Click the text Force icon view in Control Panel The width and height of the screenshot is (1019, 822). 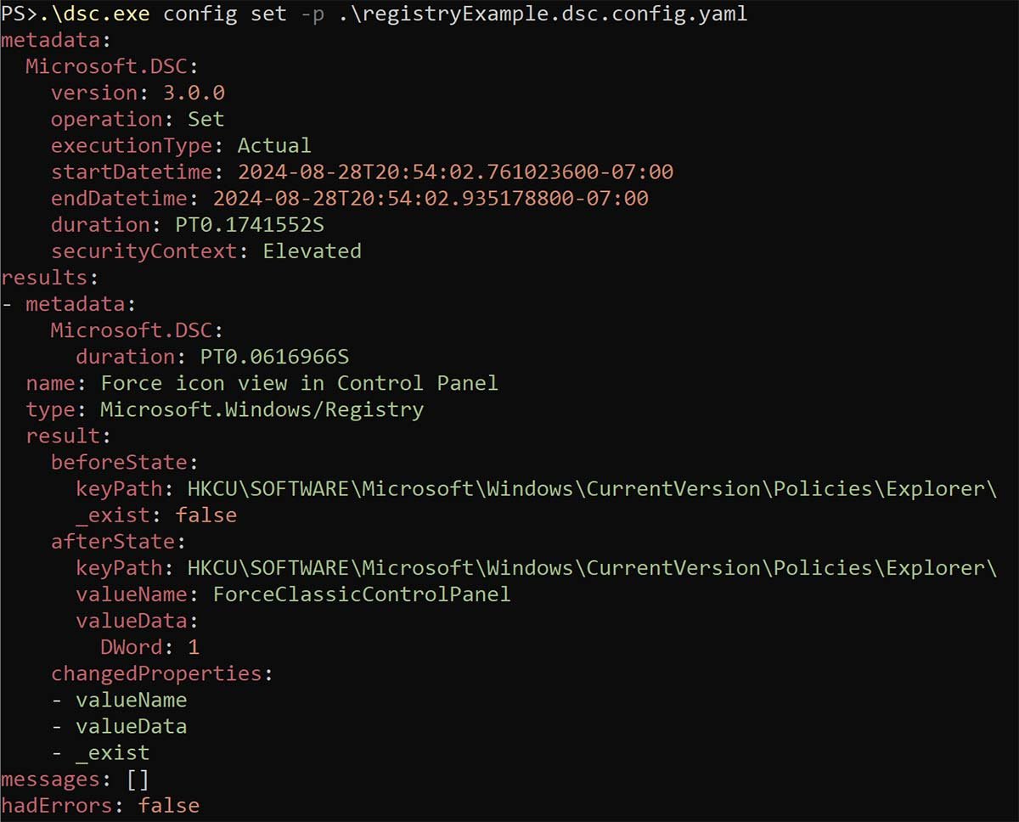click(299, 382)
